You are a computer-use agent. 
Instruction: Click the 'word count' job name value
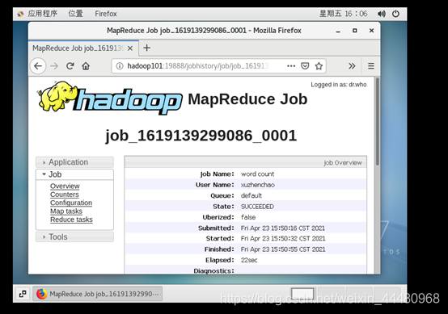(x=257, y=174)
